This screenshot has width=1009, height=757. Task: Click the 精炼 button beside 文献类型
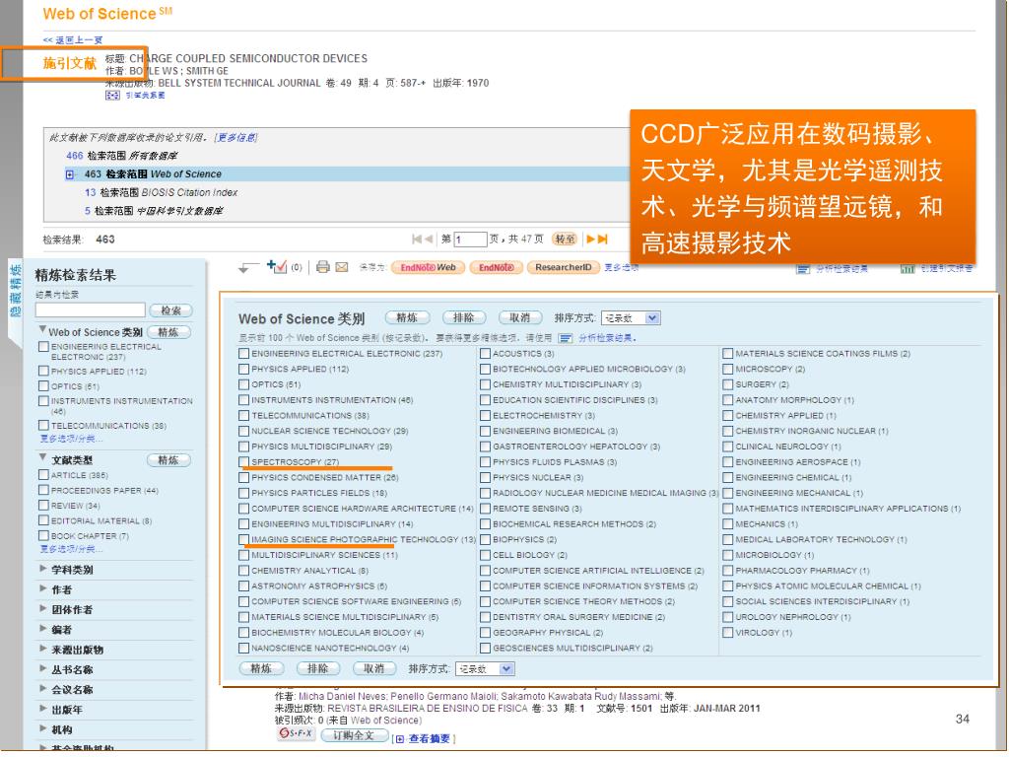(168, 460)
